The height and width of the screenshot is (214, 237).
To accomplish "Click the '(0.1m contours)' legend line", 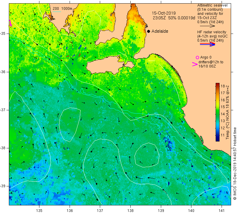I will pyautogui.click(x=210, y=10).
